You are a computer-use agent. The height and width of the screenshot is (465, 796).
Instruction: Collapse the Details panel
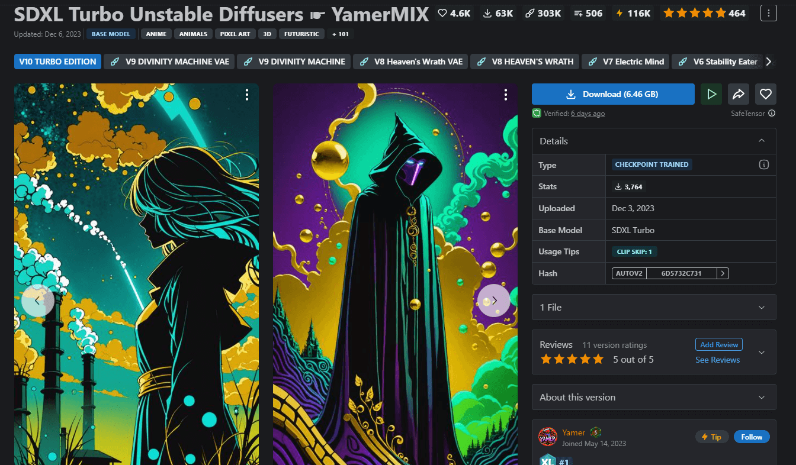762,141
